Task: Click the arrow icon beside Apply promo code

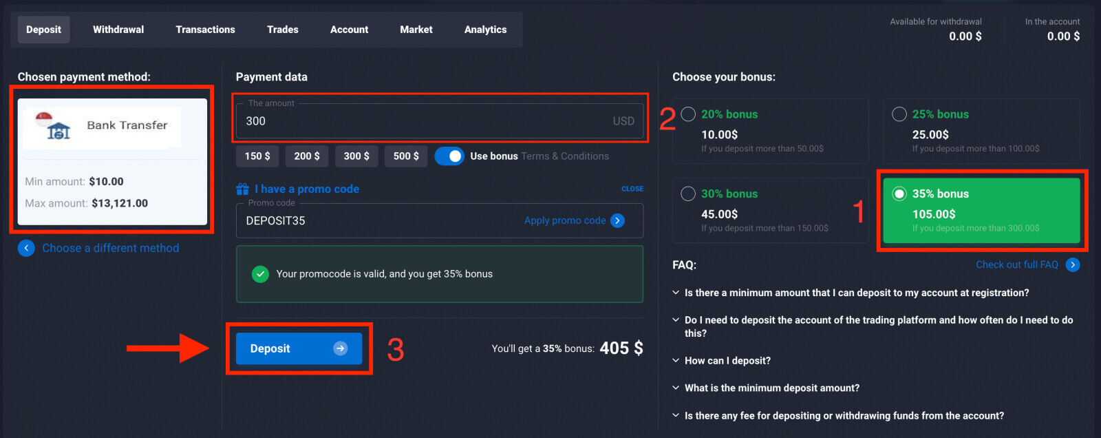Action: pos(617,220)
